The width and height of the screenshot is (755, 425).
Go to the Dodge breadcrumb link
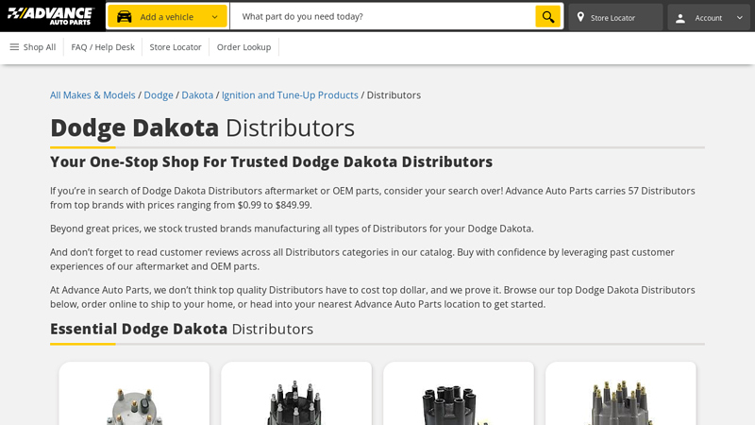[x=159, y=95]
